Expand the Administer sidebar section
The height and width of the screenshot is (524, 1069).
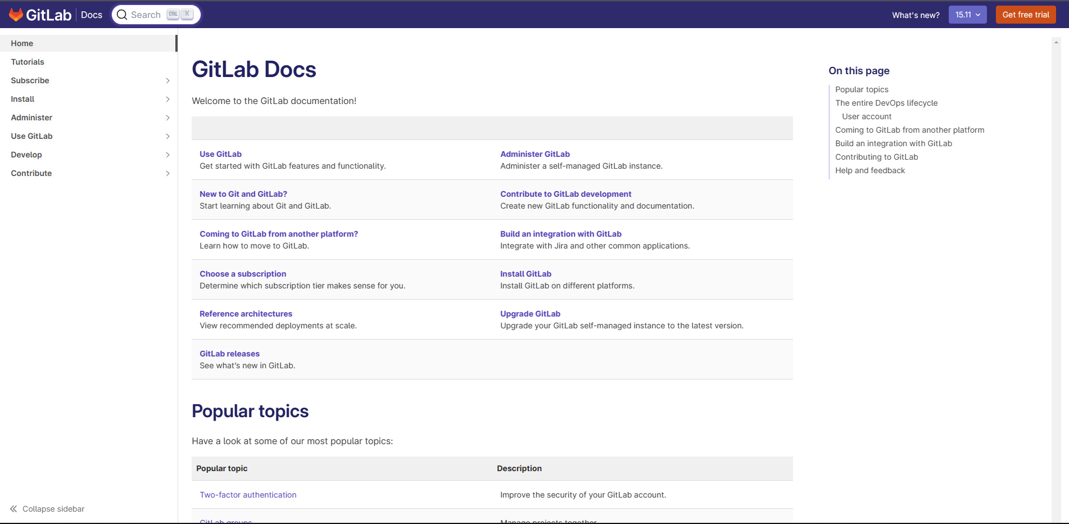point(167,118)
